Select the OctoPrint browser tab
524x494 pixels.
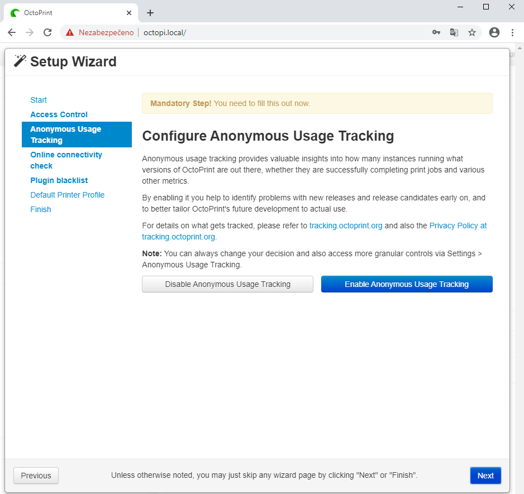tap(70, 13)
